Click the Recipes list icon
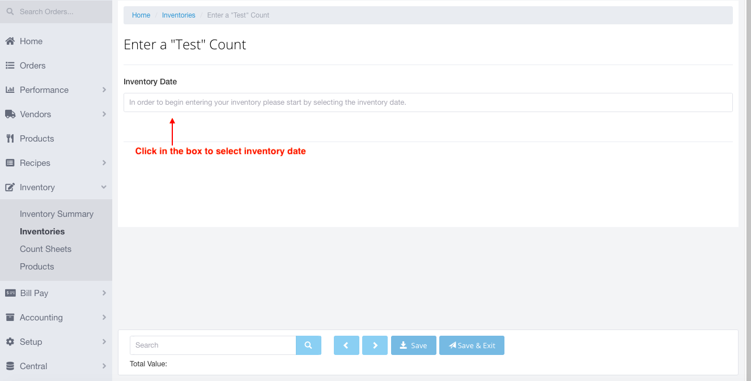751x381 pixels. (x=10, y=163)
